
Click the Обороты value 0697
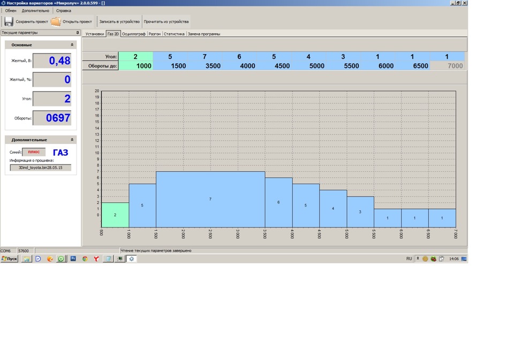click(x=52, y=118)
